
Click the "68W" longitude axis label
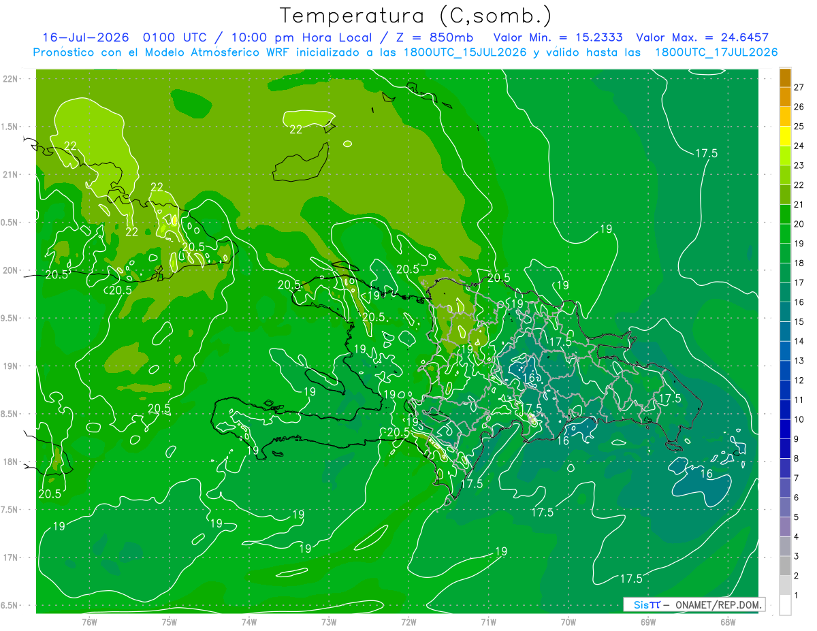727,621
